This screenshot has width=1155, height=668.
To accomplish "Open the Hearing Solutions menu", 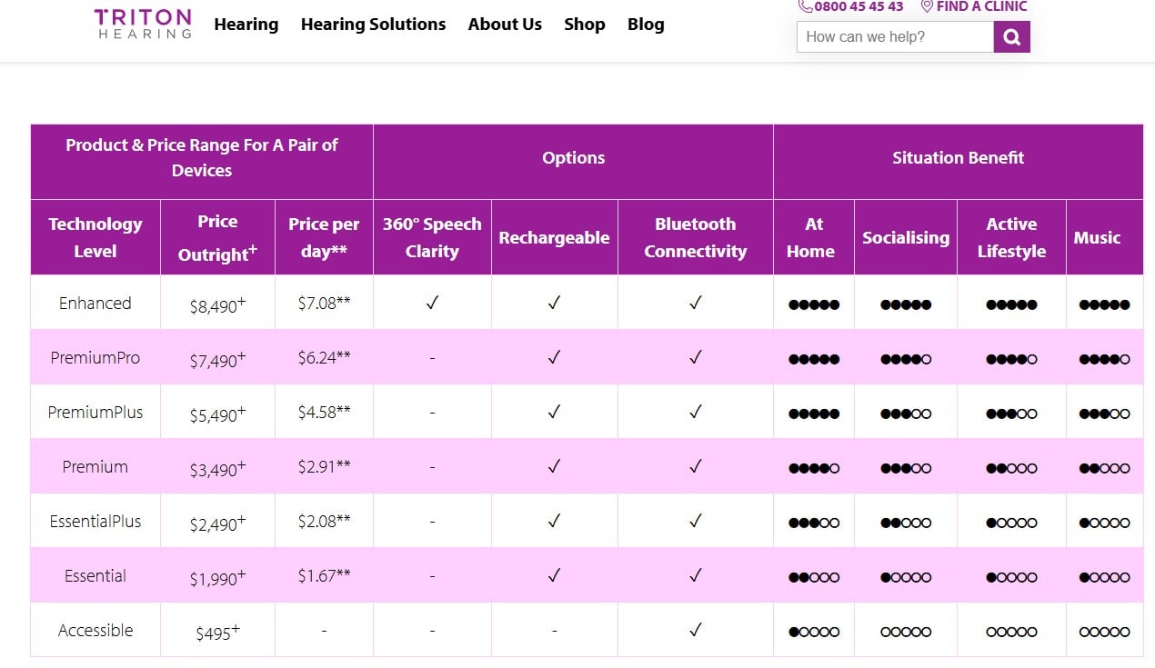I will (x=374, y=25).
